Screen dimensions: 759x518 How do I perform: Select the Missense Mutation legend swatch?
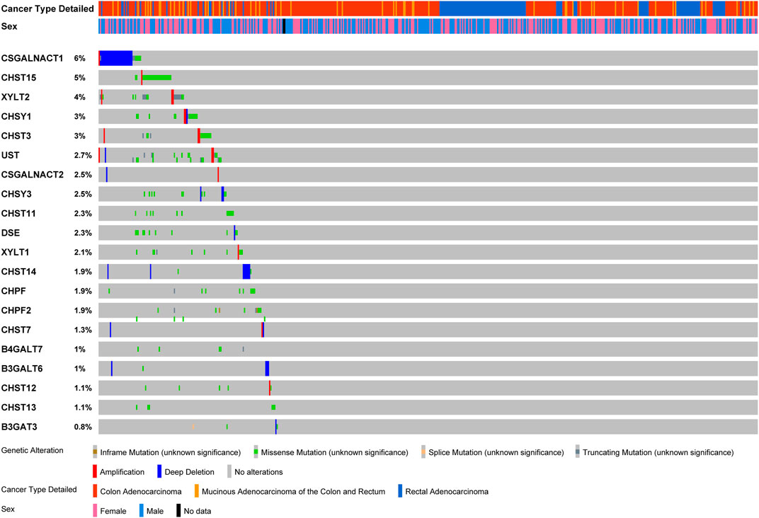pyautogui.click(x=256, y=452)
